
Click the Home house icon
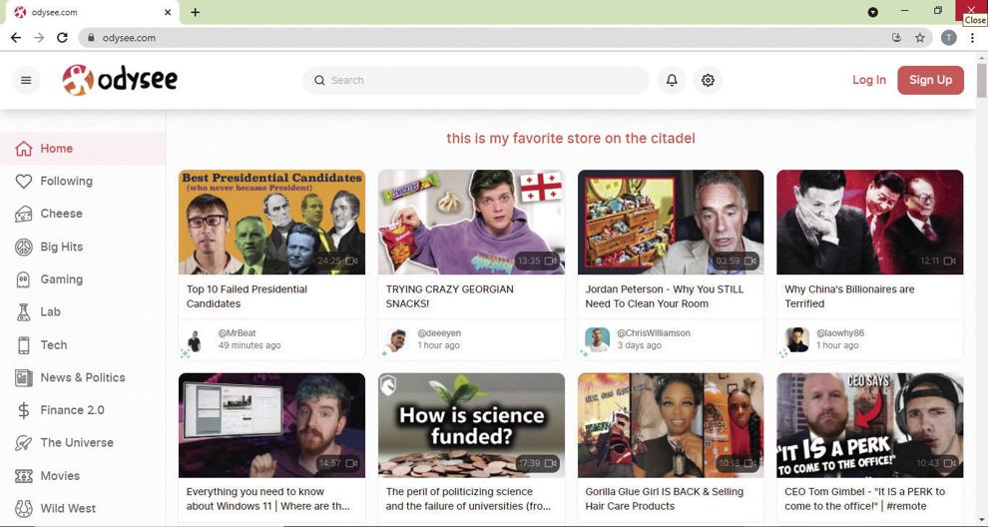pos(23,149)
